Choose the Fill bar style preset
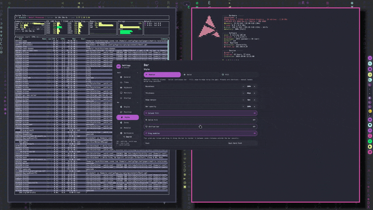 239,75
